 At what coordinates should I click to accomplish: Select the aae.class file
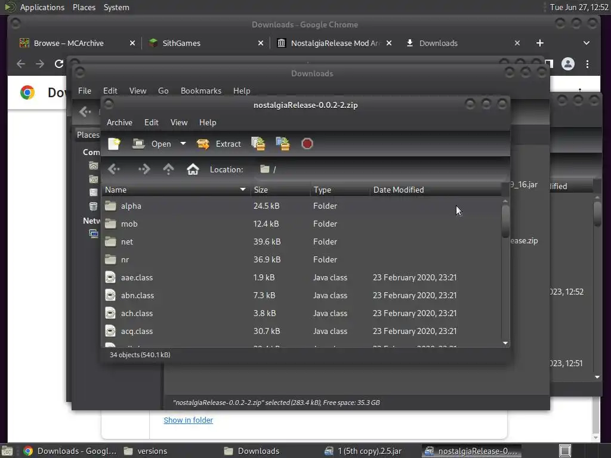point(302,277)
